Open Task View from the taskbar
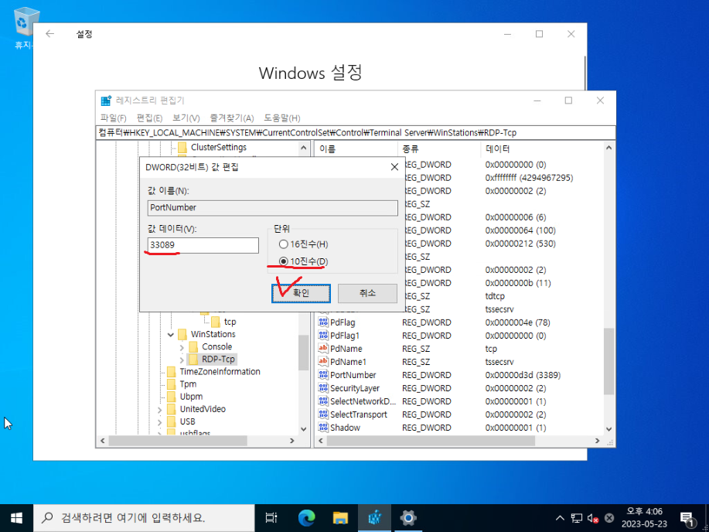Image resolution: width=709 pixels, height=532 pixels. (x=271, y=518)
